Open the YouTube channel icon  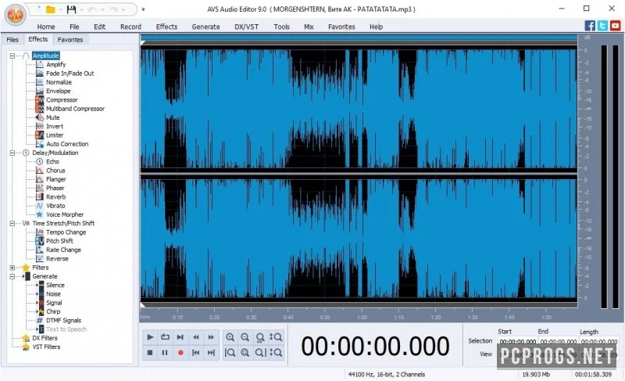pos(616,26)
